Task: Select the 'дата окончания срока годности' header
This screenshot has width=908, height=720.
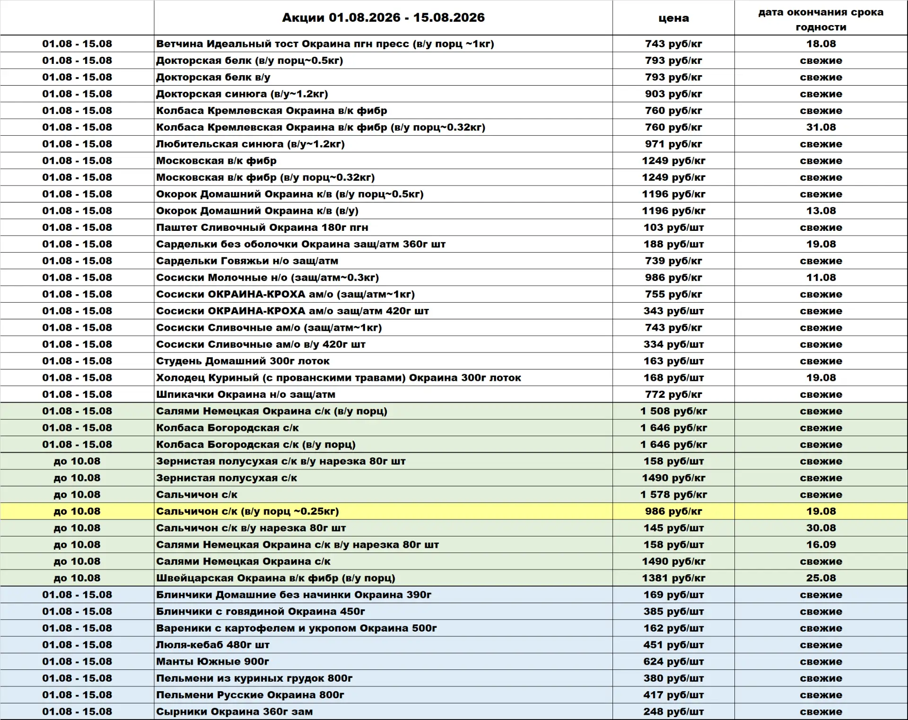Action: pos(821,19)
